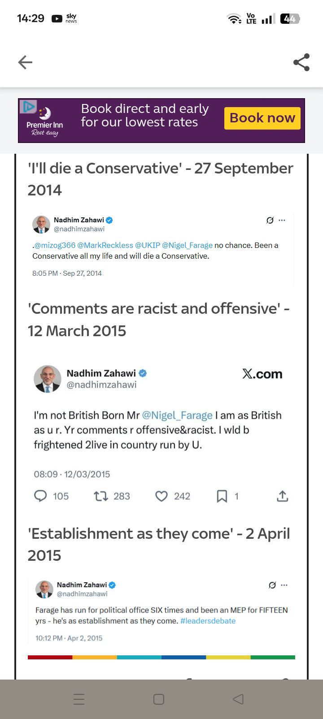Open more options on the April 2015 tweet
The width and height of the screenshot is (323, 719).
tap(284, 585)
